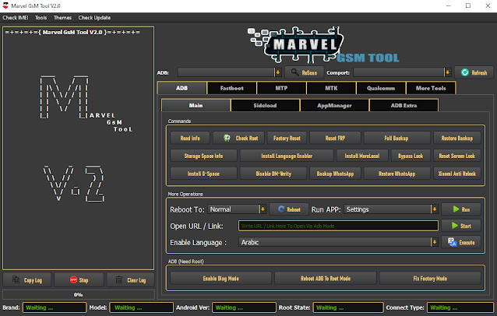The width and height of the screenshot is (497, 316).
Task: Switch to the Fastboot tab
Action: (x=231, y=88)
